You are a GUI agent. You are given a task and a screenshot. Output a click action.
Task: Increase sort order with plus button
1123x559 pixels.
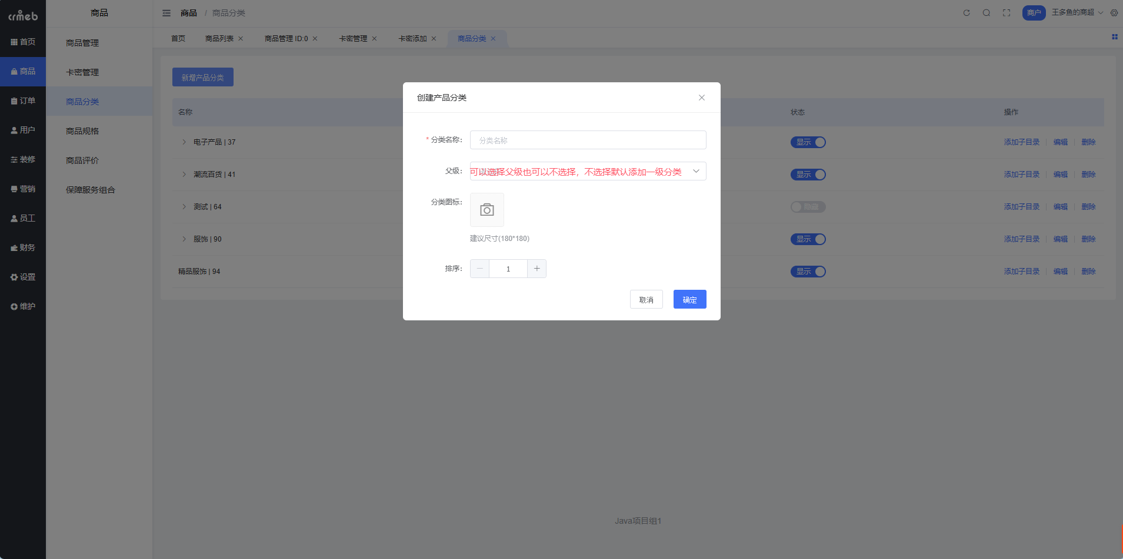click(x=536, y=269)
